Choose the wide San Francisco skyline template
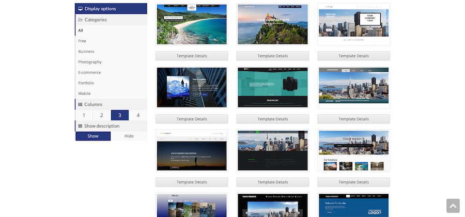The height and width of the screenshot is (217, 465). click(x=353, y=87)
